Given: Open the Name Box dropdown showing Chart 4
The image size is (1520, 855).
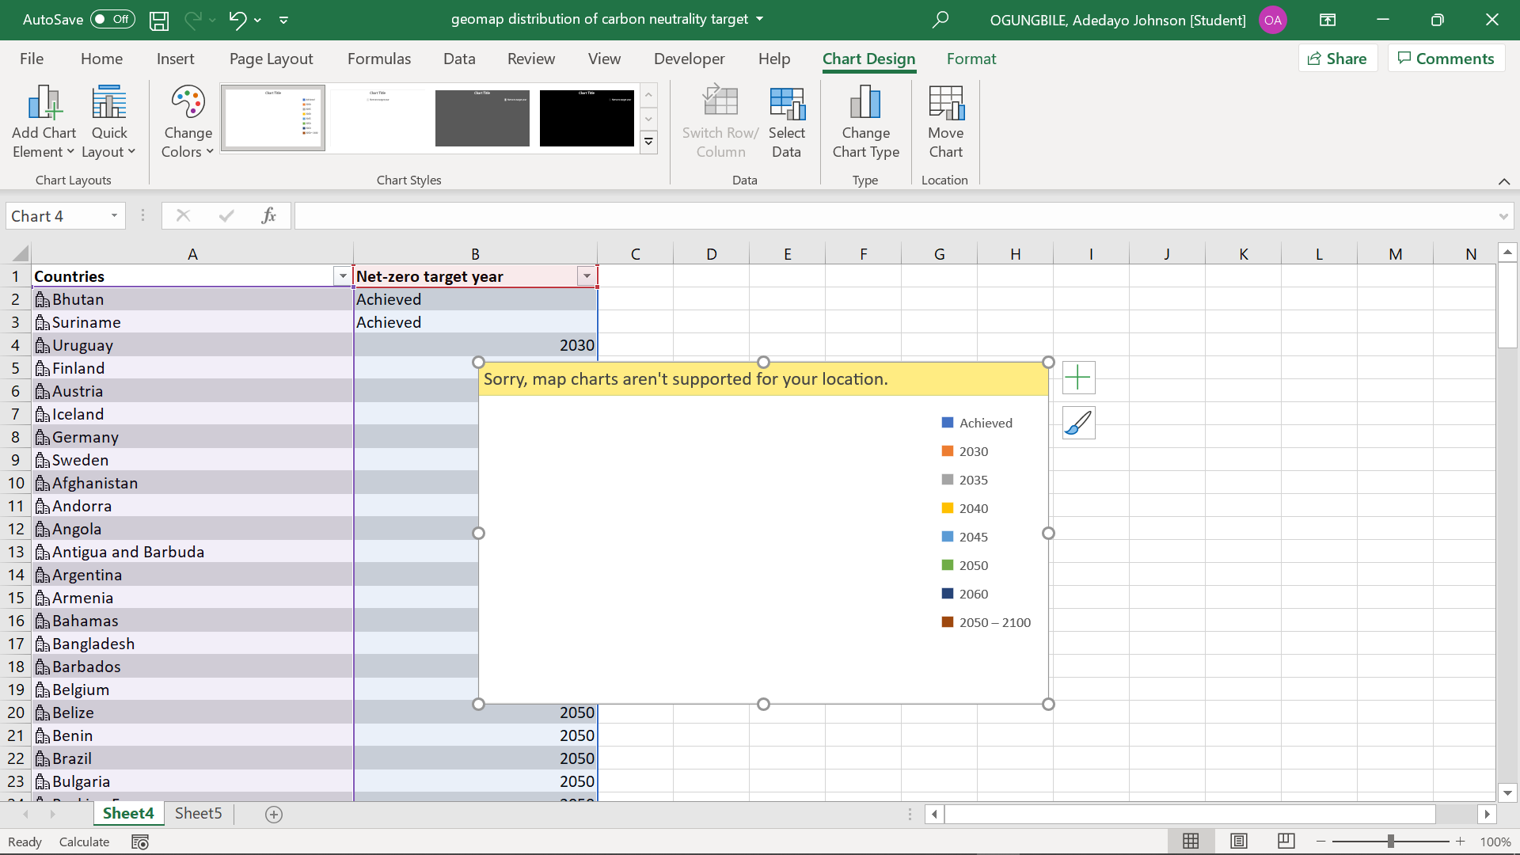Looking at the screenshot, I should (x=113, y=215).
